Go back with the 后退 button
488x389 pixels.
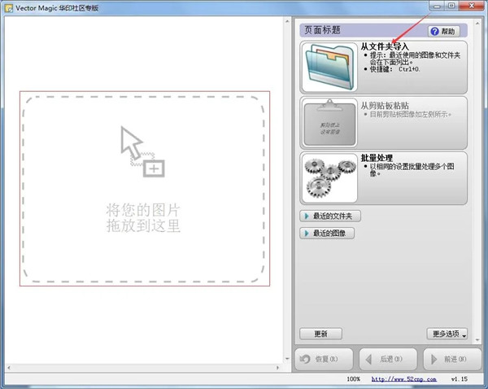[x=388, y=359]
